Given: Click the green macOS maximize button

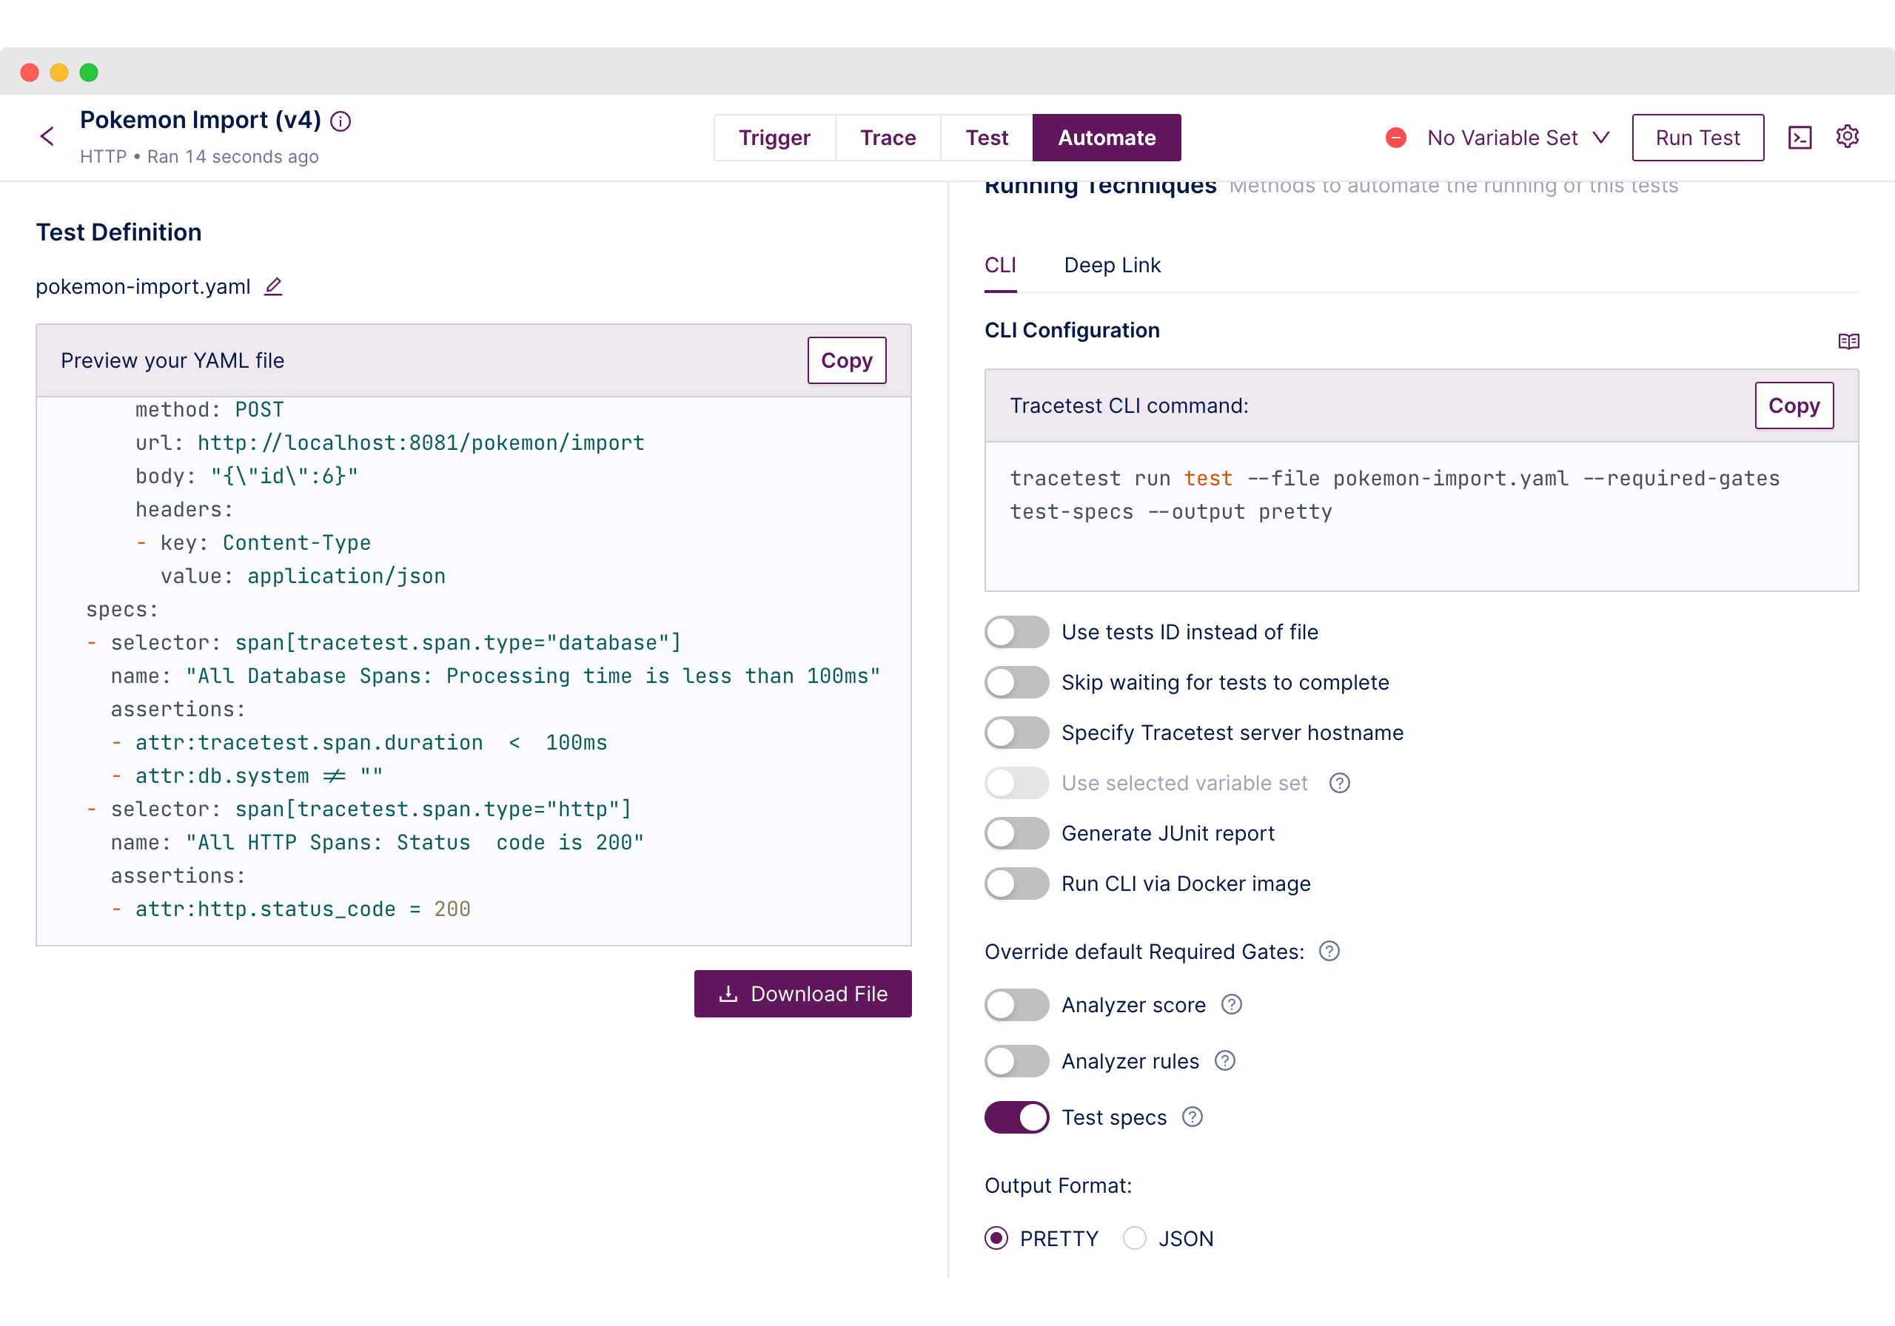Looking at the screenshot, I should click(x=89, y=73).
